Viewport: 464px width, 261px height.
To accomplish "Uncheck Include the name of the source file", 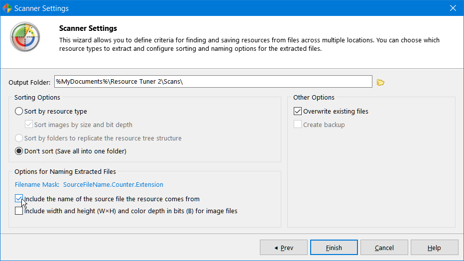I will [x=19, y=199].
